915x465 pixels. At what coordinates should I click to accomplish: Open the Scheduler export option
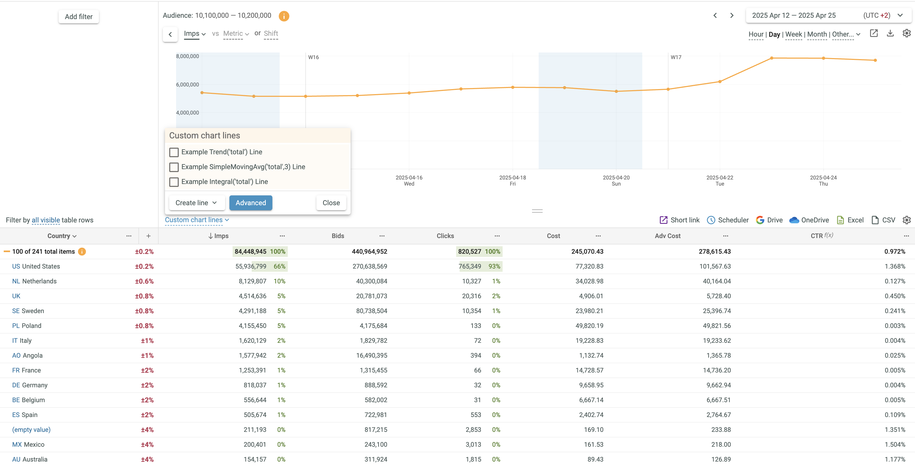[727, 220]
